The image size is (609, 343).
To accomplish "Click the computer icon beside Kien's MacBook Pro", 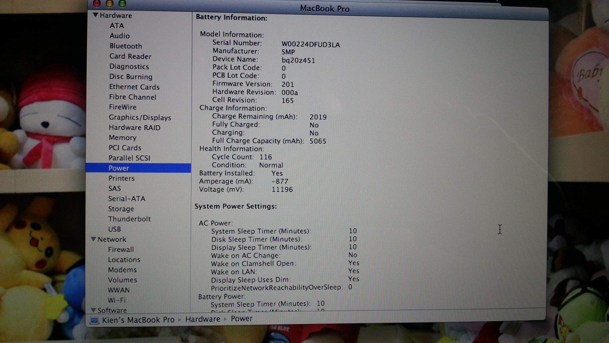I will pos(94,320).
